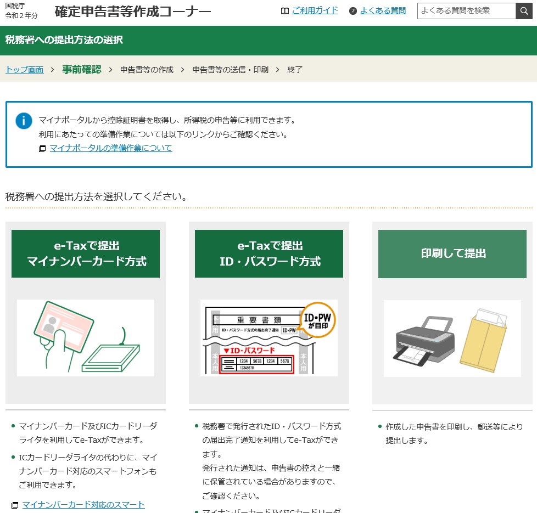Click the 税務署への提出方法を選択してください。 text
The image size is (537, 513).
click(96, 197)
